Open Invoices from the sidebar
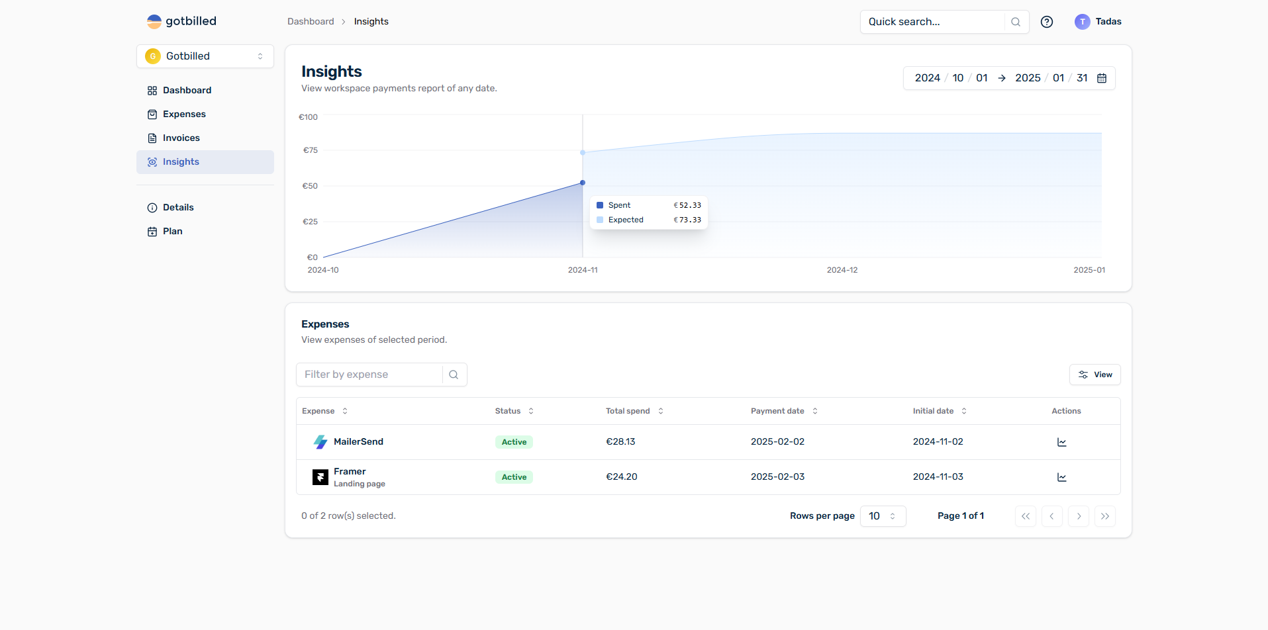The image size is (1268, 630). pyautogui.click(x=181, y=138)
